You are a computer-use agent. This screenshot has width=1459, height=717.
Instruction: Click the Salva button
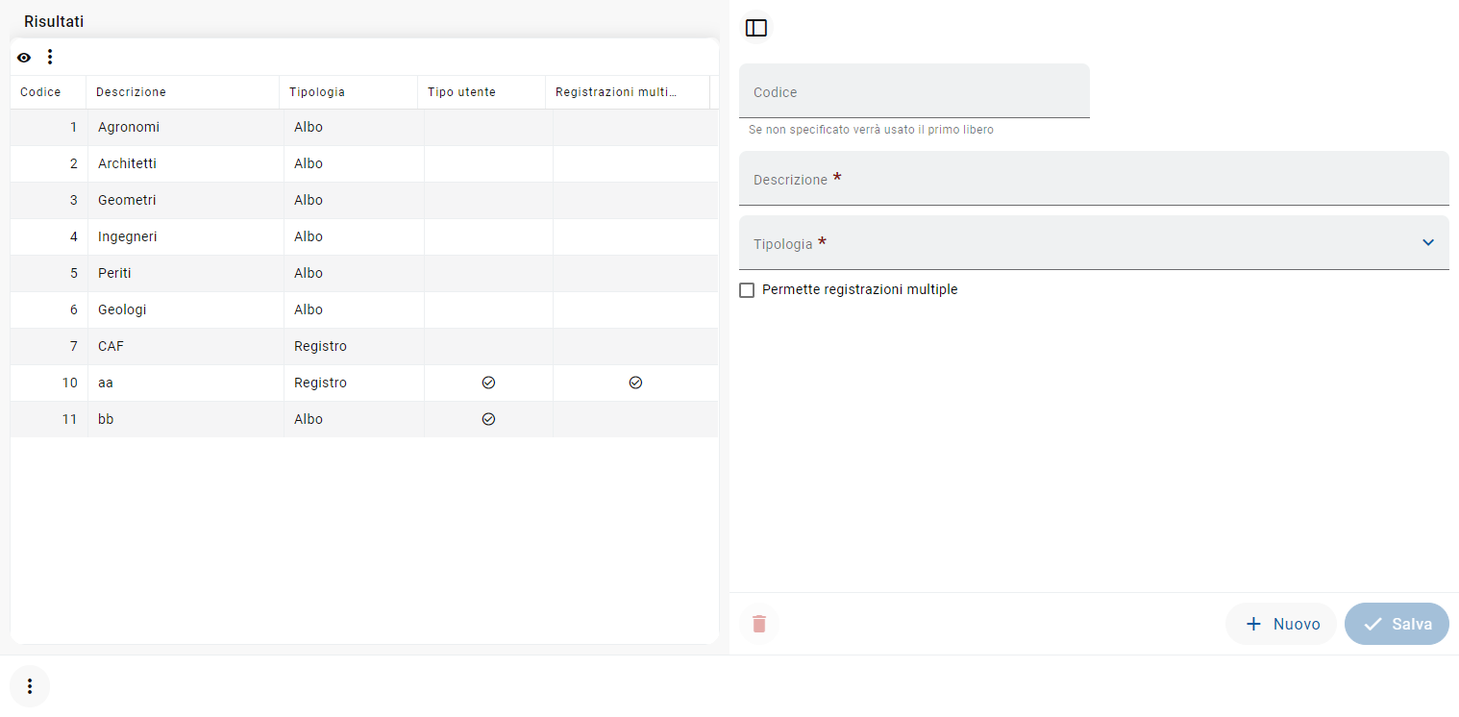[1397, 624]
